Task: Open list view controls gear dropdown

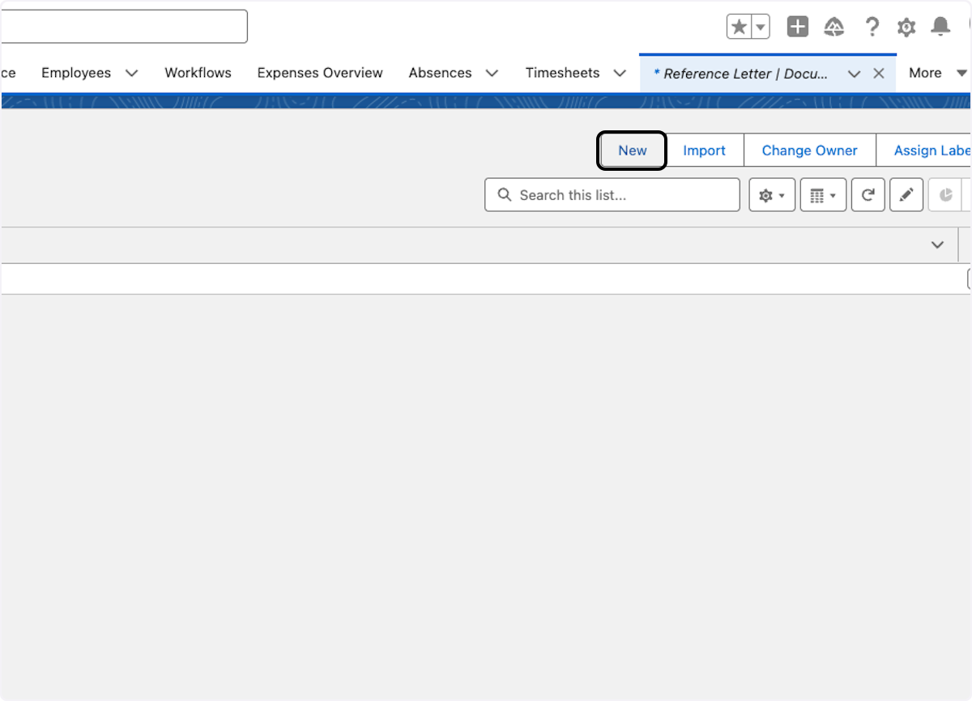Action: 772,195
